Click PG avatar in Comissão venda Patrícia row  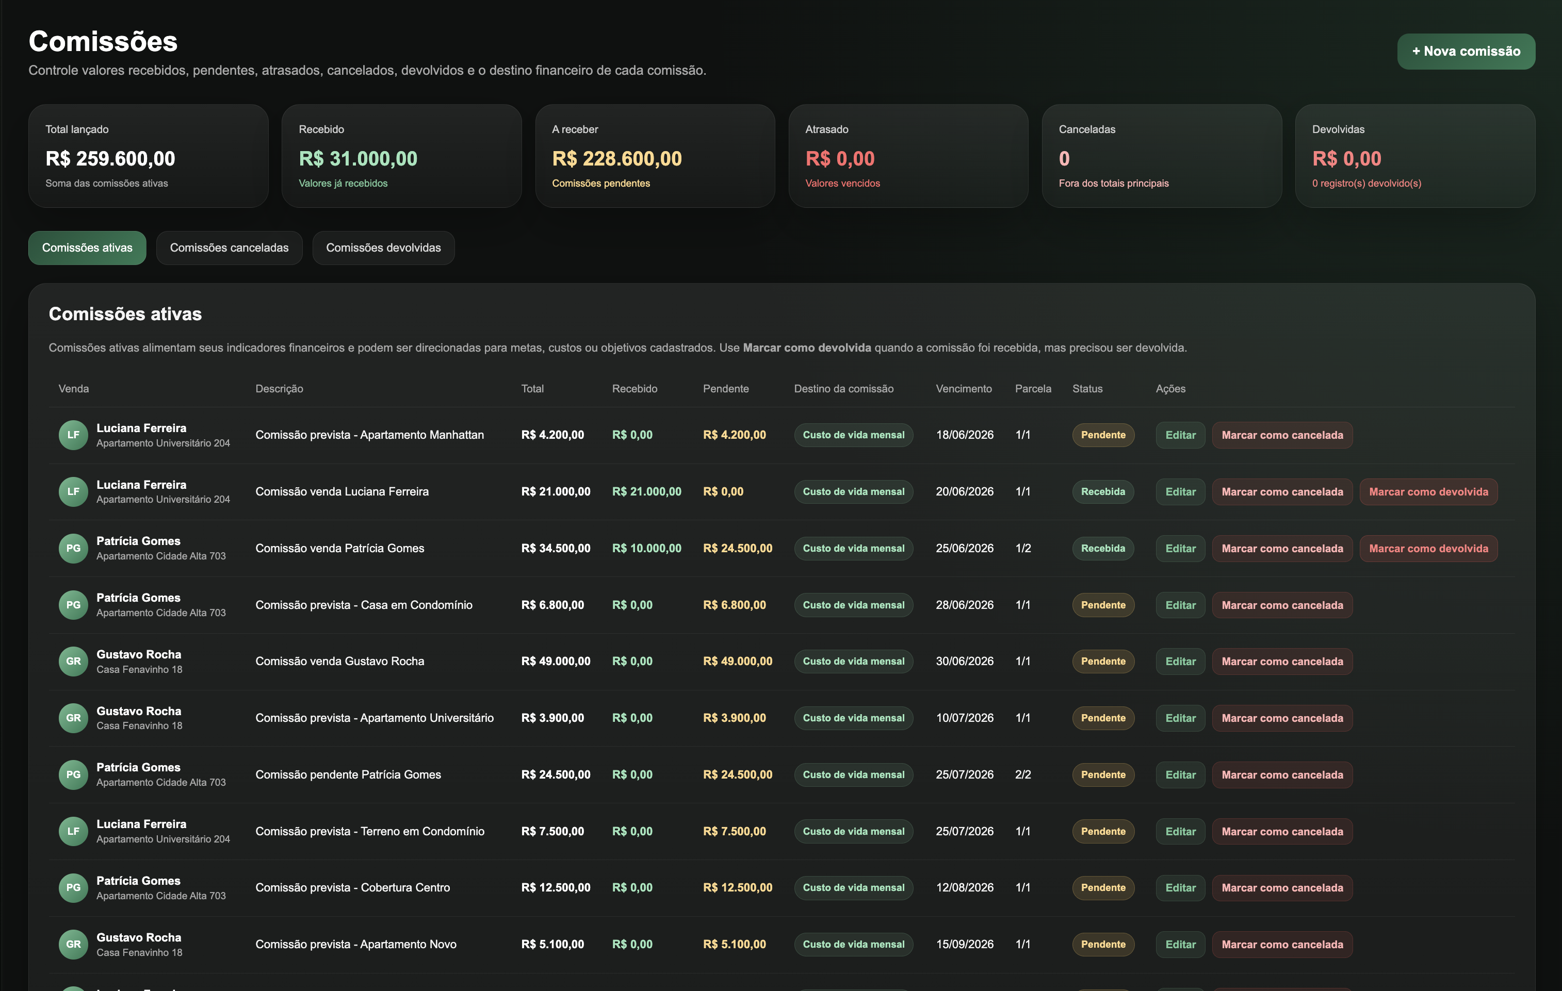[x=73, y=548]
